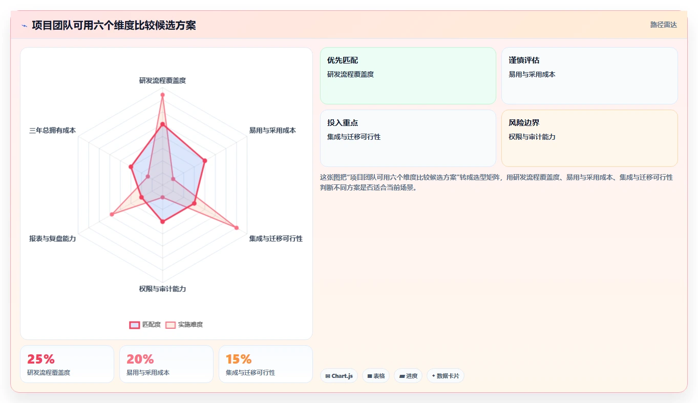Click the 匹配度 point on 三年总拥有成本 axis
This screenshot has height=403, width=698.
point(131,167)
